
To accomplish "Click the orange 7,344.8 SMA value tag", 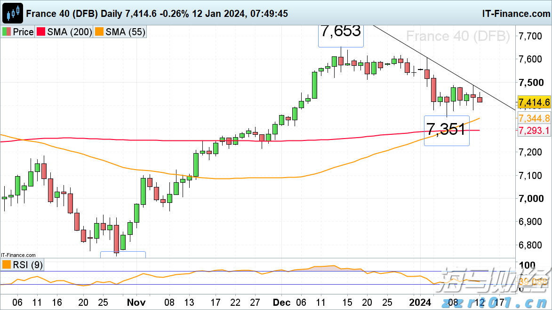I will [x=534, y=117].
